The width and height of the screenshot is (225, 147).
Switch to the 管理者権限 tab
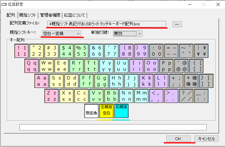(50, 15)
